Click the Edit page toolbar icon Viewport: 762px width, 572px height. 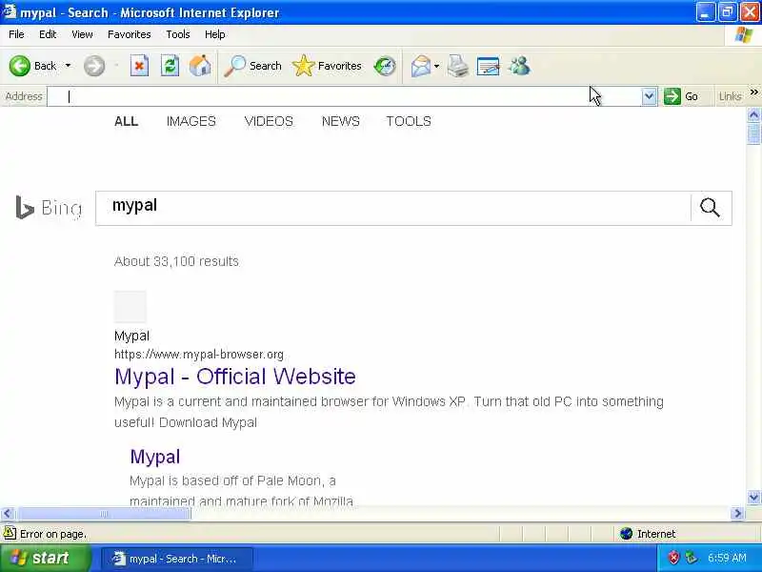click(488, 66)
